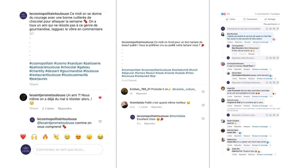Click the Partager share button
Screen dimensions: 298x168
(x=270, y=19)
